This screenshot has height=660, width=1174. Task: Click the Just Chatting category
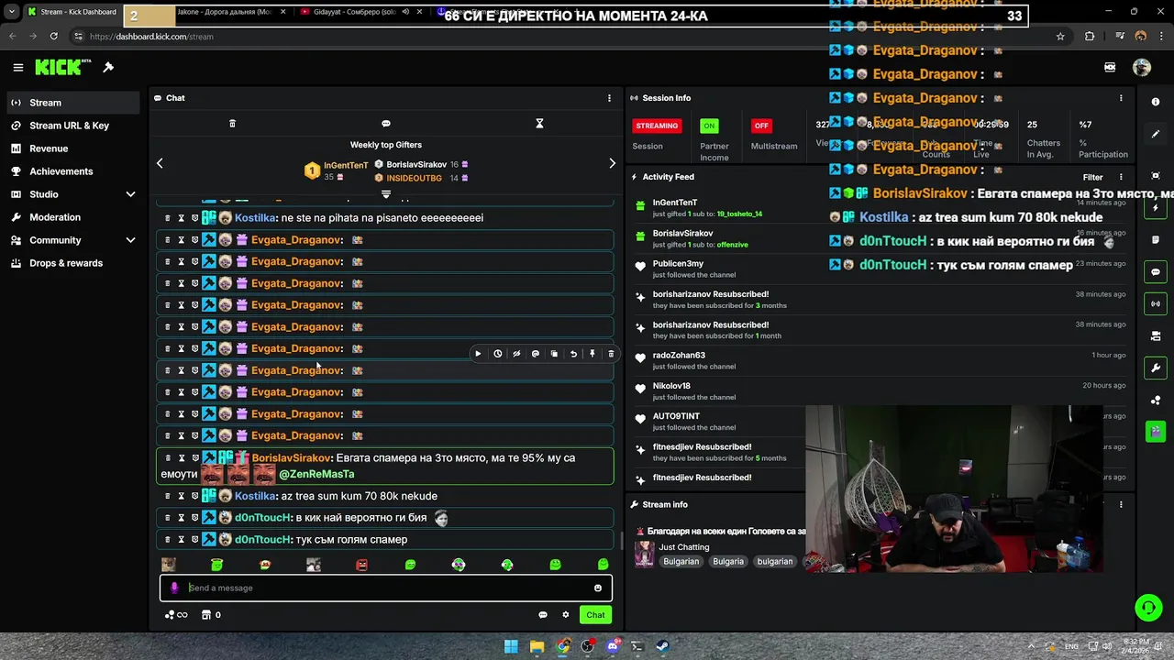point(683,547)
